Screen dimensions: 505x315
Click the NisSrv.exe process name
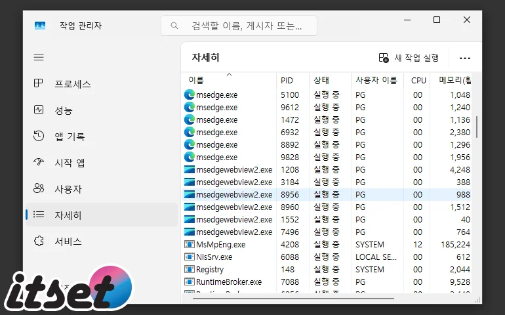tap(214, 257)
